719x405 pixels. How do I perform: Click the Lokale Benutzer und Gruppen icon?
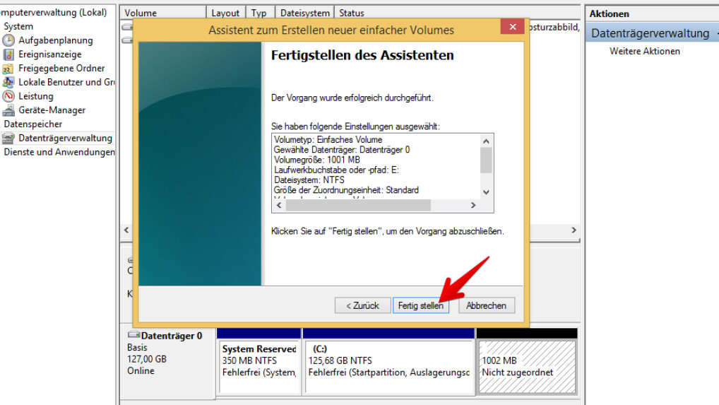[x=8, y=83]
